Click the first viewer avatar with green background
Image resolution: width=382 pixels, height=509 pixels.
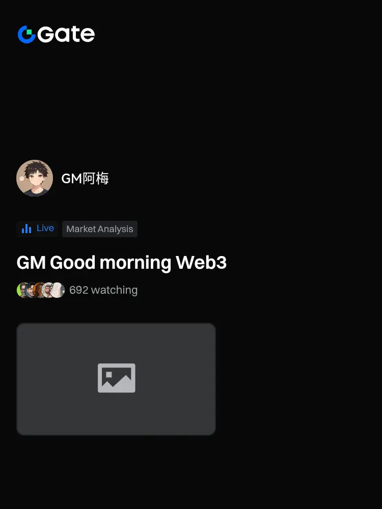click(x=21, y=290)
